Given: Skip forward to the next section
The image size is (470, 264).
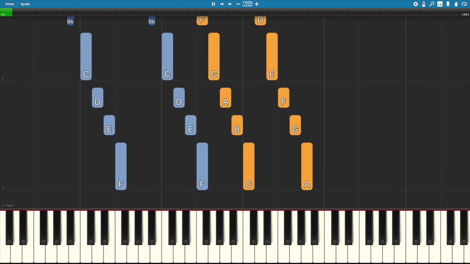Looking at the screenshot, I should [x=230, y=4].
